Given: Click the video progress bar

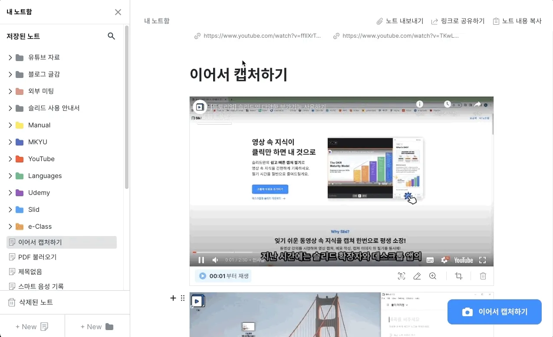Looking at the screenshot, I should pos(341,252).
